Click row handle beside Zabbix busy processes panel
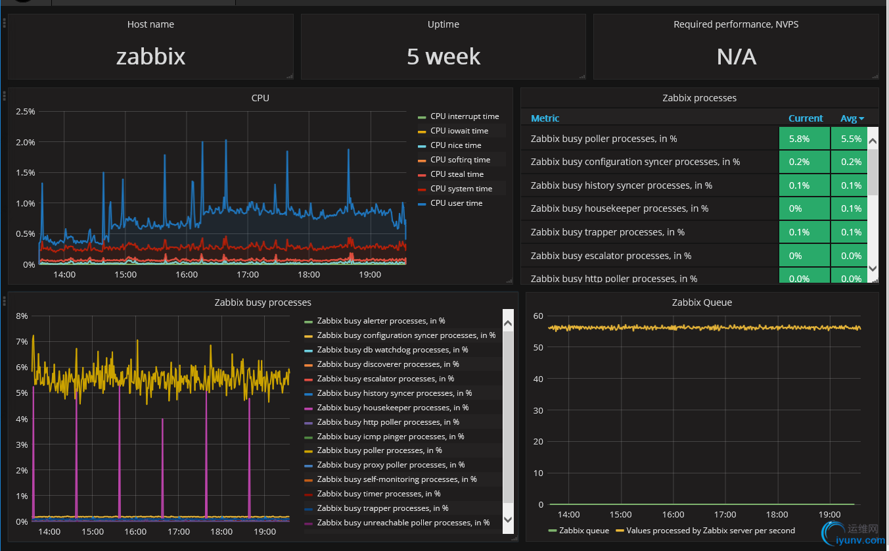The width and height of the screenshot is (889, 551). [x=4, y=300]
